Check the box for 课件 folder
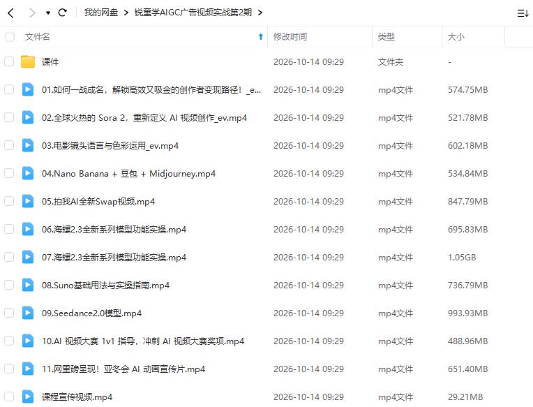Viewport: 533px width, 407px height. tap(9, 61)
